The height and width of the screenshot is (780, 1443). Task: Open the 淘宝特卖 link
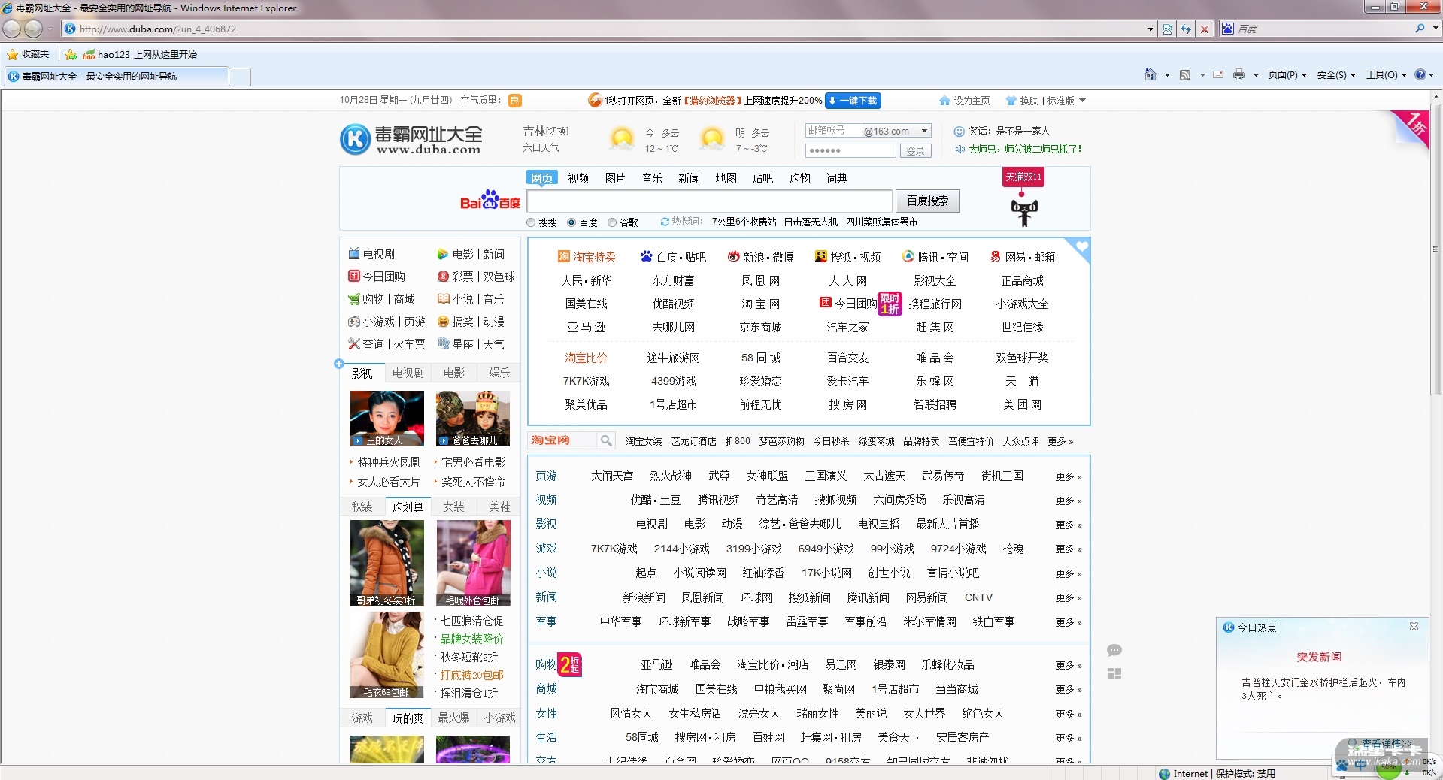pos(587,257)
